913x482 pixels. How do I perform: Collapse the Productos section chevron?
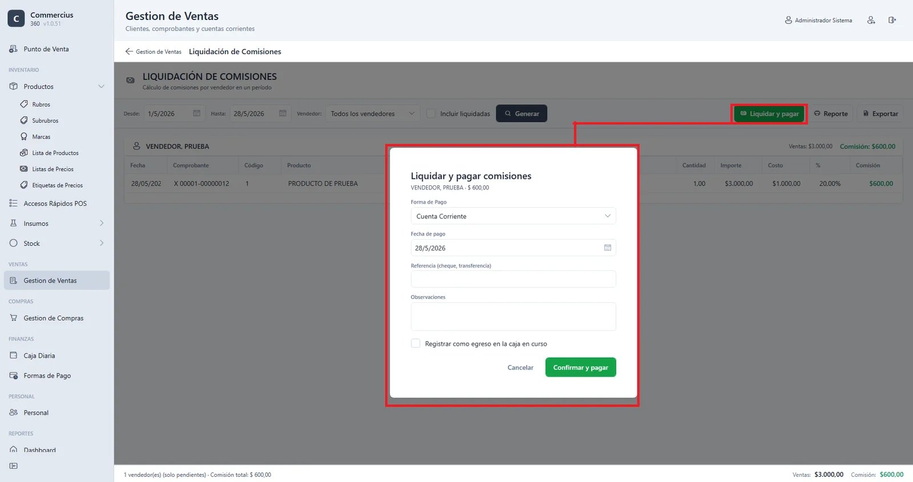click(x=102, y=87)
